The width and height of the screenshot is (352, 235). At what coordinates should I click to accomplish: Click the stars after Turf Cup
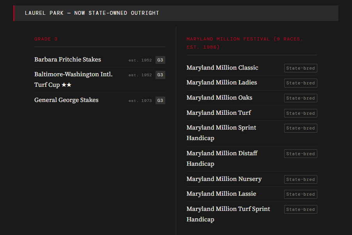point(66,85)
